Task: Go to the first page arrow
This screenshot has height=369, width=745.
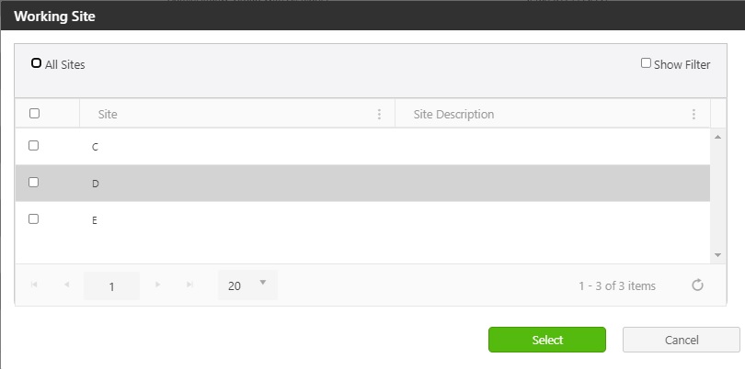Action: [34, 285]
